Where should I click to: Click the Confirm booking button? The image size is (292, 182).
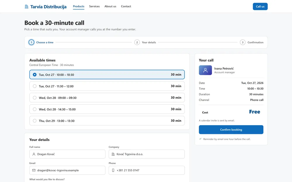[x=231, y=130]
